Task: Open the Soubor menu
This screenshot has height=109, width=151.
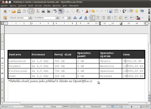Action: pos(4,6)
